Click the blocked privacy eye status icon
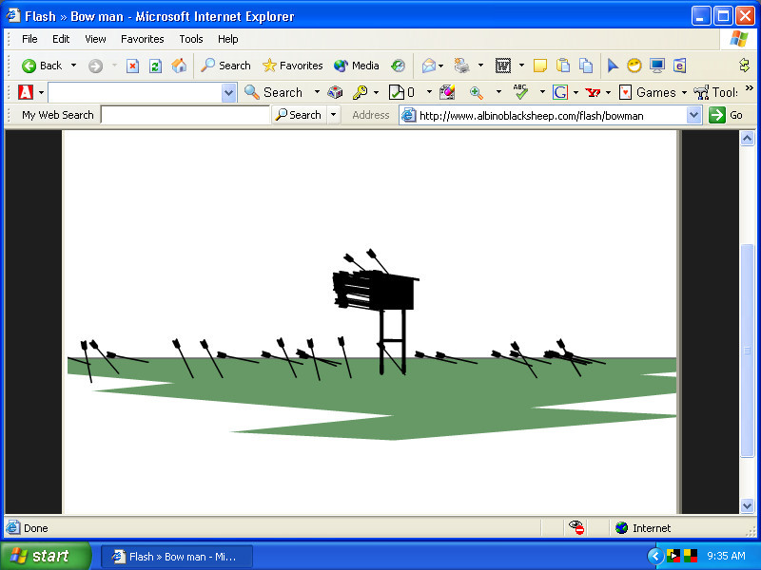Screen dimensions: 761x570 click(576, 528)
